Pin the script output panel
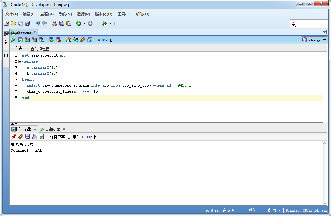 pyautogui.click(x=14, y=137)
